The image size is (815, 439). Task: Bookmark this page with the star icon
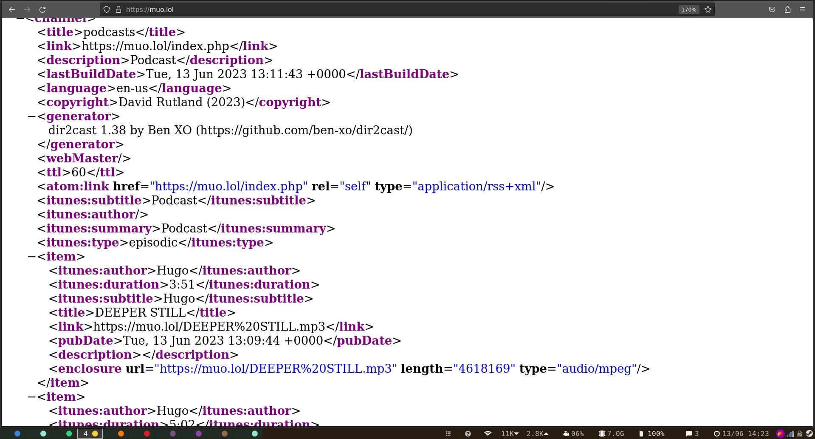708,9
